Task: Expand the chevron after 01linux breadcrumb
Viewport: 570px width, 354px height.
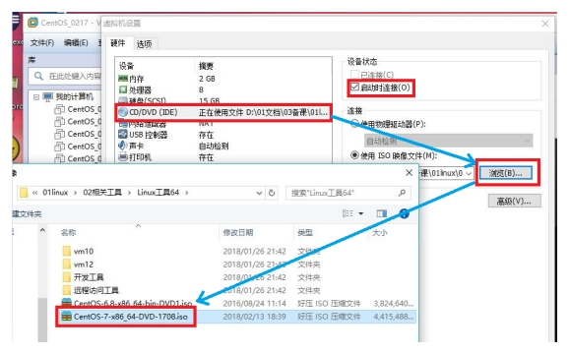Action: [76, 193]
